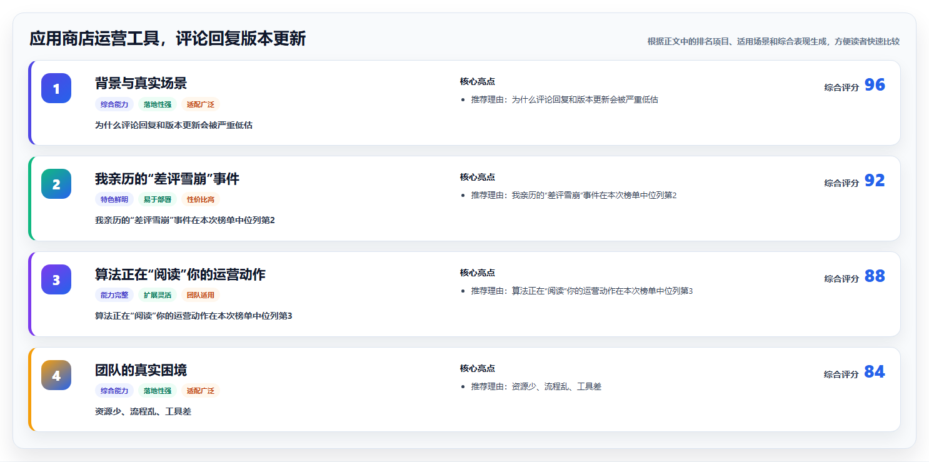Click the bold description ending 位列第3
Viewport: 929px width, 462px height.
coord(193,316)
